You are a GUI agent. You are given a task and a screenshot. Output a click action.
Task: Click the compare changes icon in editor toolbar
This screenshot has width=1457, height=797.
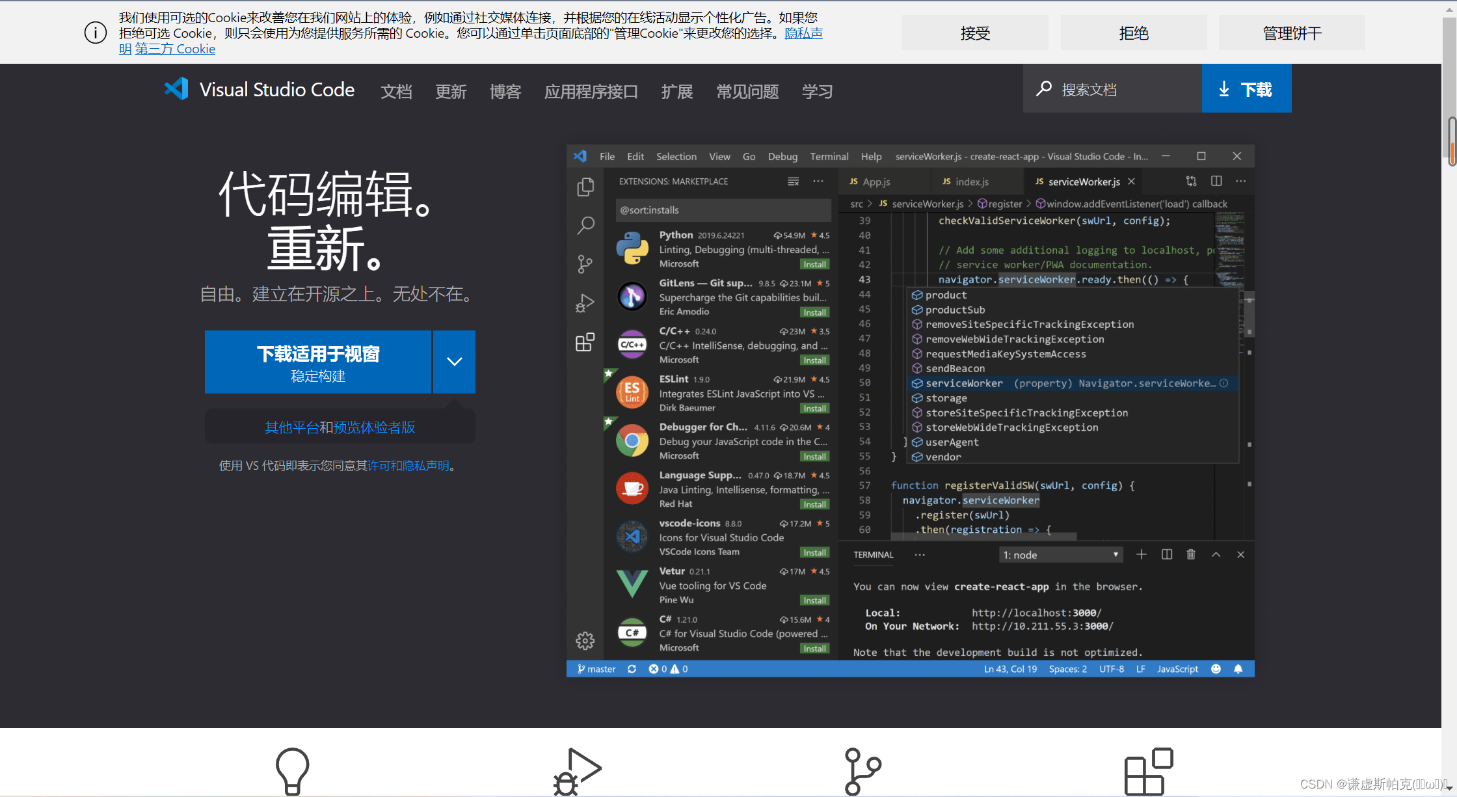point(1191,182)
